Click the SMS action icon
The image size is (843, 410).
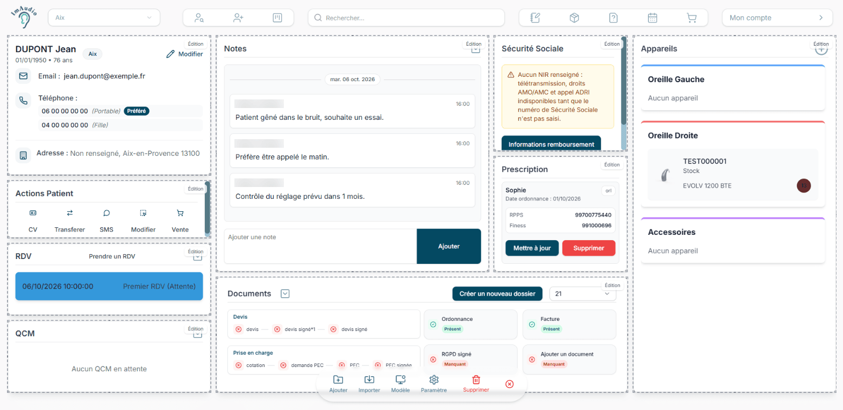click(x=106, y=213)
